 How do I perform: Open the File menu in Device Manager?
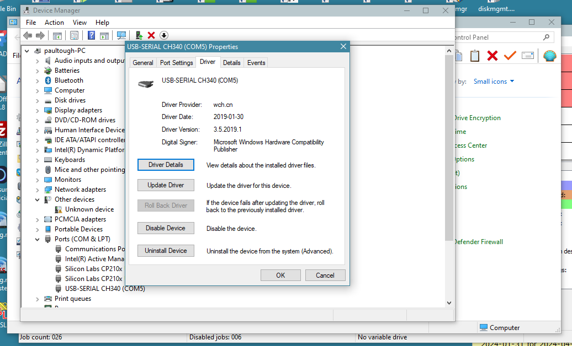click(x=31, y=23)
